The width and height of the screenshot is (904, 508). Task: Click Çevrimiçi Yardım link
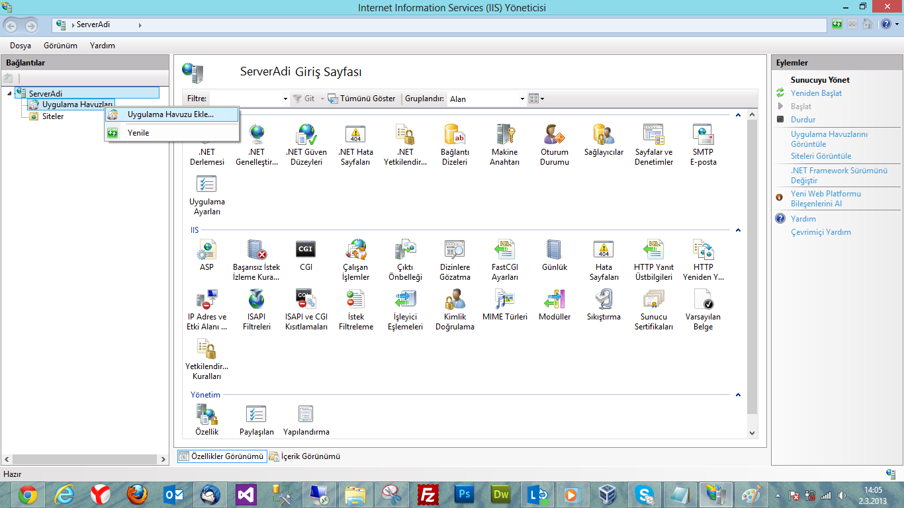pyautogui.click(x=821, y=232)
